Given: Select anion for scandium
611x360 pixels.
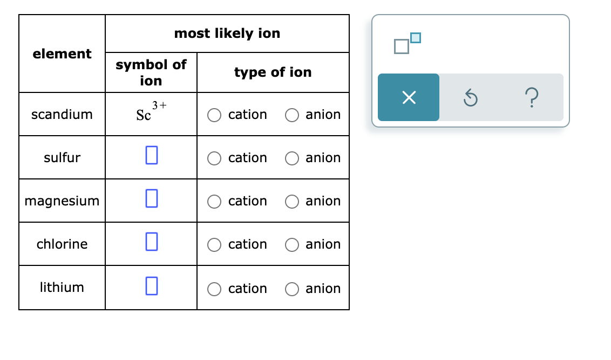Looking at the screenshot, I should (292, 115).
